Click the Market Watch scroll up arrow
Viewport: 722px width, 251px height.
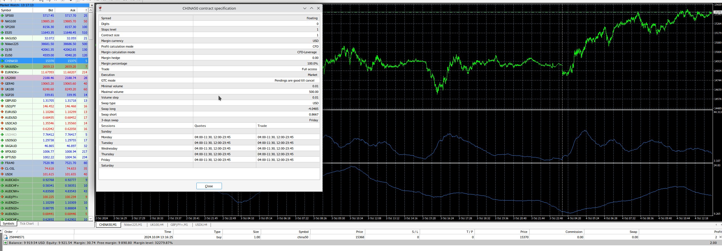(91, 10)
